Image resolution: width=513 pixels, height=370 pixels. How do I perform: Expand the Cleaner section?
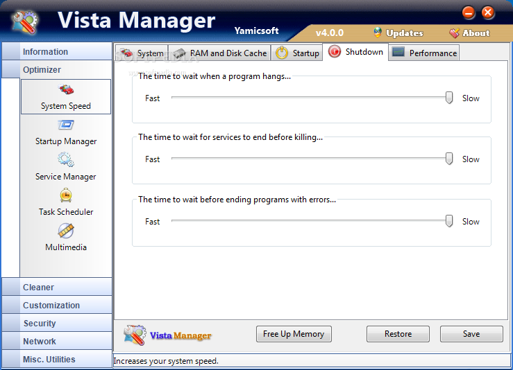click(57, 287)
